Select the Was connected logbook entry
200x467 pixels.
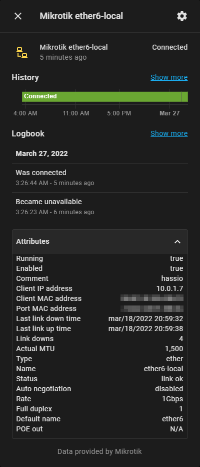point(100,178)
